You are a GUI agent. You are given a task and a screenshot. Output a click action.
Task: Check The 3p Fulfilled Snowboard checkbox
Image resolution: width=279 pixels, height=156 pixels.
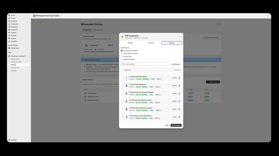coord(123,78)
